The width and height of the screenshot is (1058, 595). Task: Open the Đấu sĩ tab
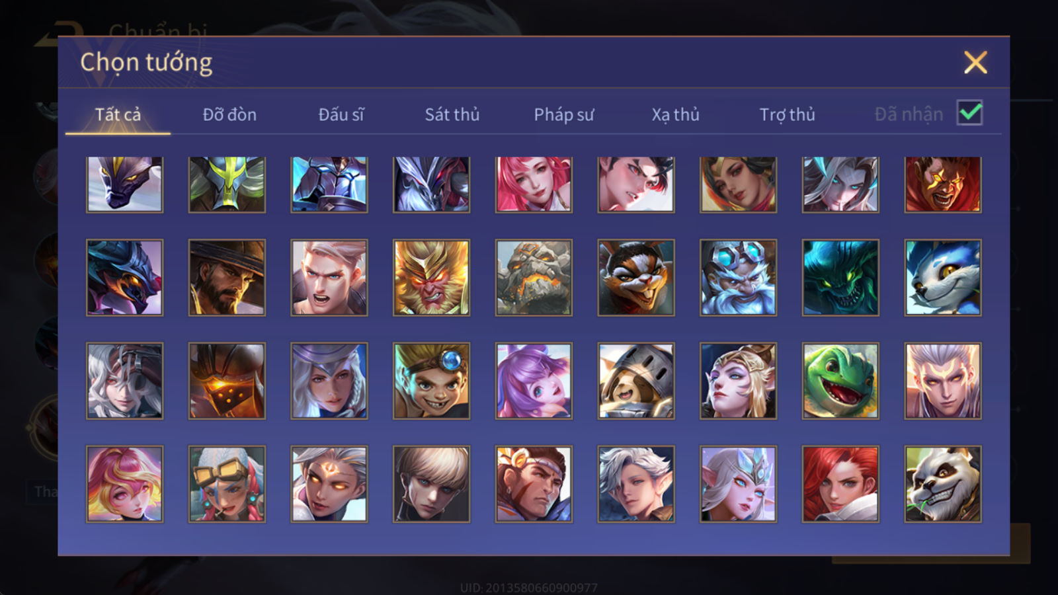(341, 114)
